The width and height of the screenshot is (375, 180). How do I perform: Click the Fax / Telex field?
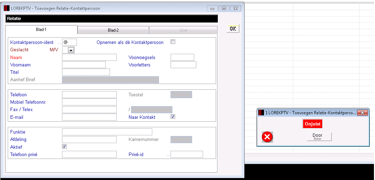tap(89, 109)
